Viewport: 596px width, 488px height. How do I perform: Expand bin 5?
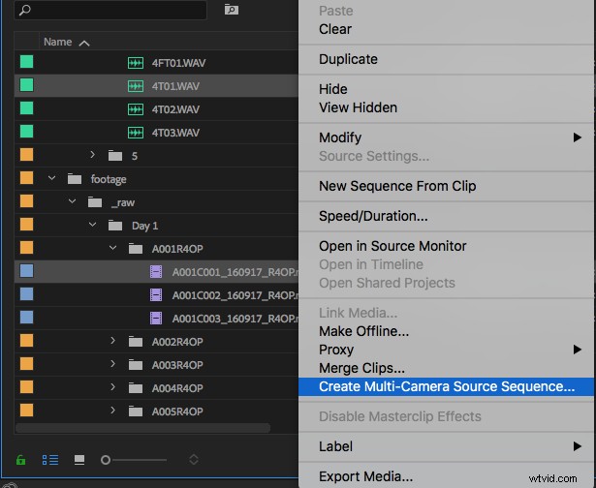(x=92, y=155)
